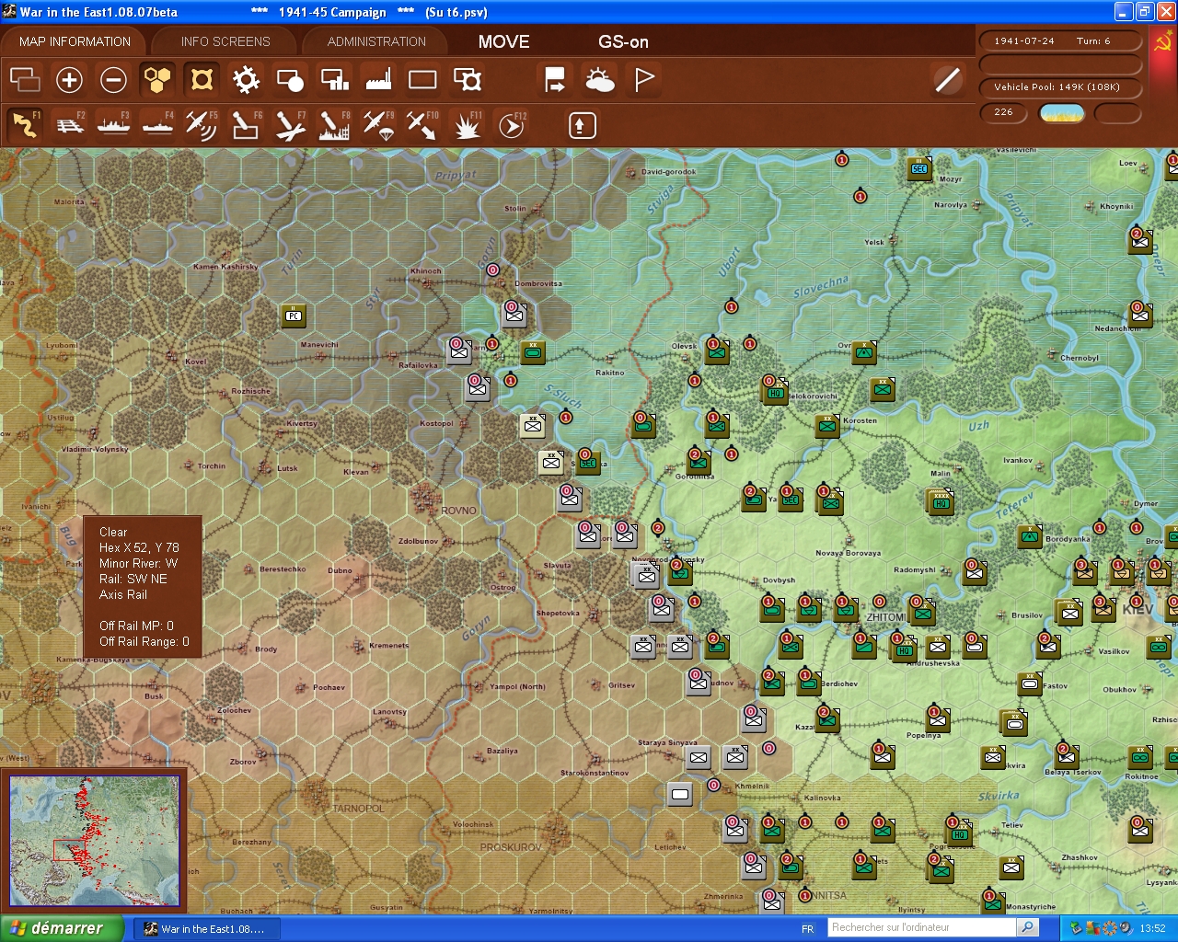The width and height of the screenshot is (1178, 942).
Task: Select Bomb Airfield mode (F7)
Action: click(290, 125)
